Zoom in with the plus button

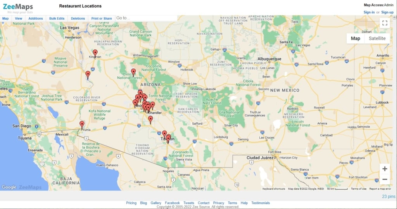(385, 169)
